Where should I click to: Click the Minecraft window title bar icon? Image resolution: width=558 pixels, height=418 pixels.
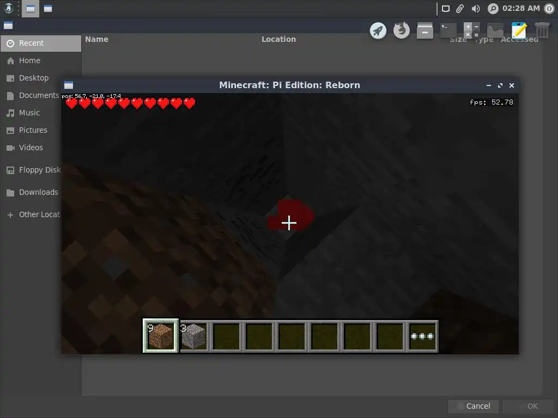click(69, 85)
